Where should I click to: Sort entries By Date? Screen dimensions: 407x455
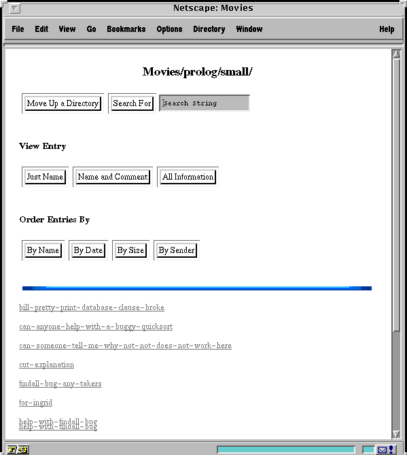point(88,250)
